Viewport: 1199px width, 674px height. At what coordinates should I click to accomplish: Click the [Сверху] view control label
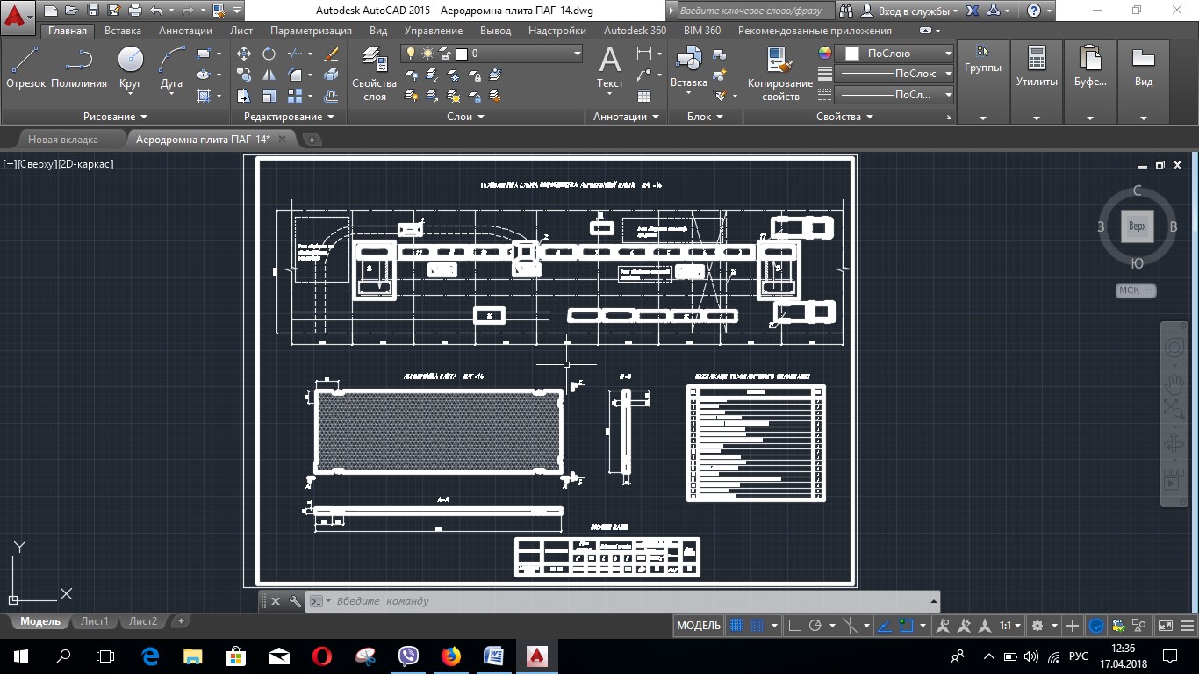36,164
